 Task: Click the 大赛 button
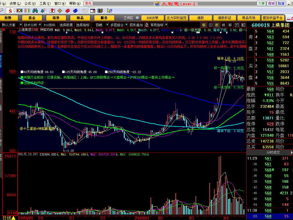261,4
